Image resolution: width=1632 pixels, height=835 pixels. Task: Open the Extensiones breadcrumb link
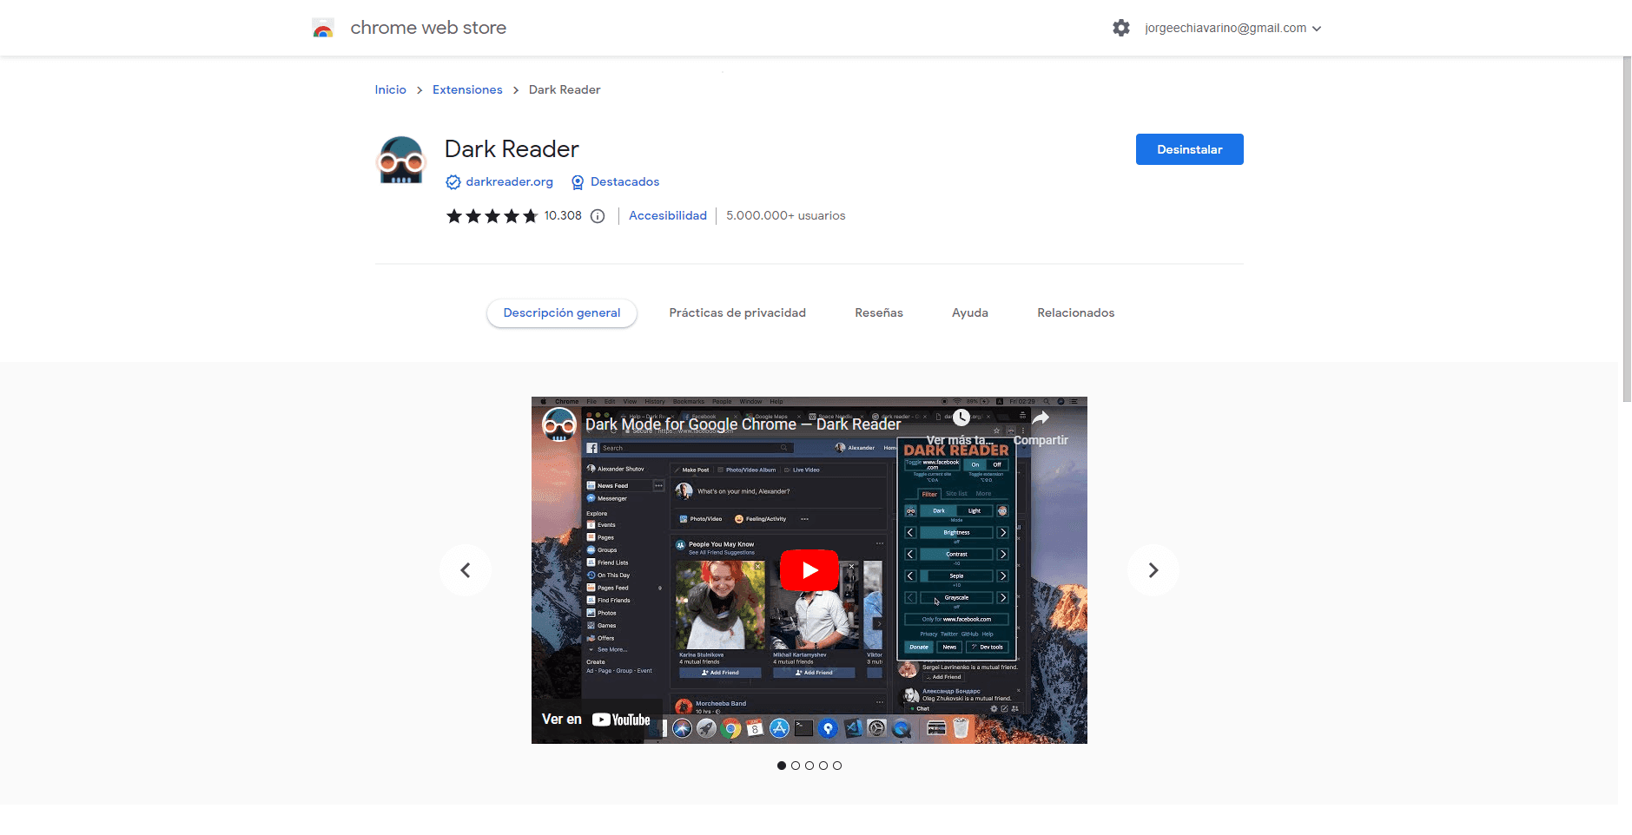coord(467,89)
